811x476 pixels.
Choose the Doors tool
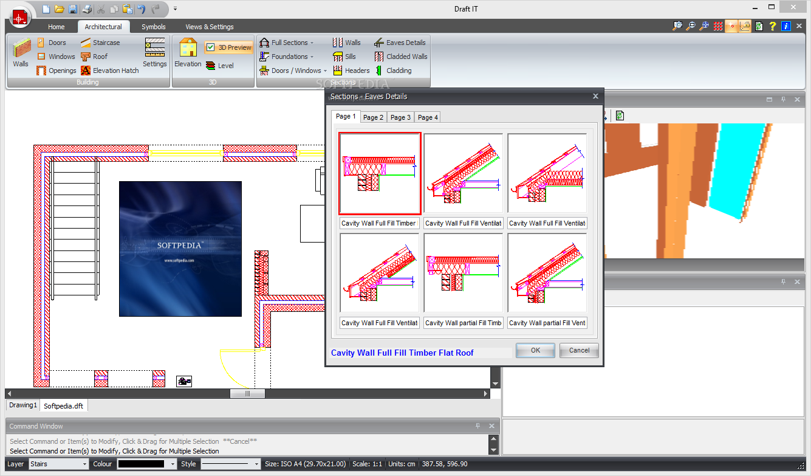51,43
